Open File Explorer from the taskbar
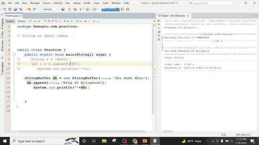259x145 pixels. pyautogui.click(x=104, y=141)
